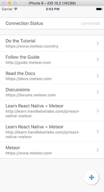Select the Connection Status label
The image size is (104, 192).
point(24,23)
